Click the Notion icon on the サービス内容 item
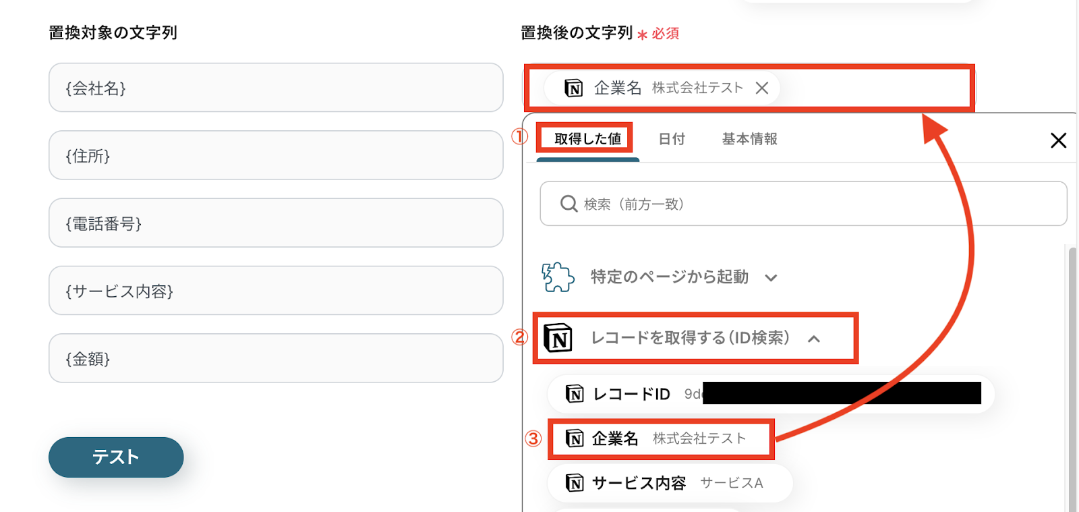 click(x=575, y=483)
